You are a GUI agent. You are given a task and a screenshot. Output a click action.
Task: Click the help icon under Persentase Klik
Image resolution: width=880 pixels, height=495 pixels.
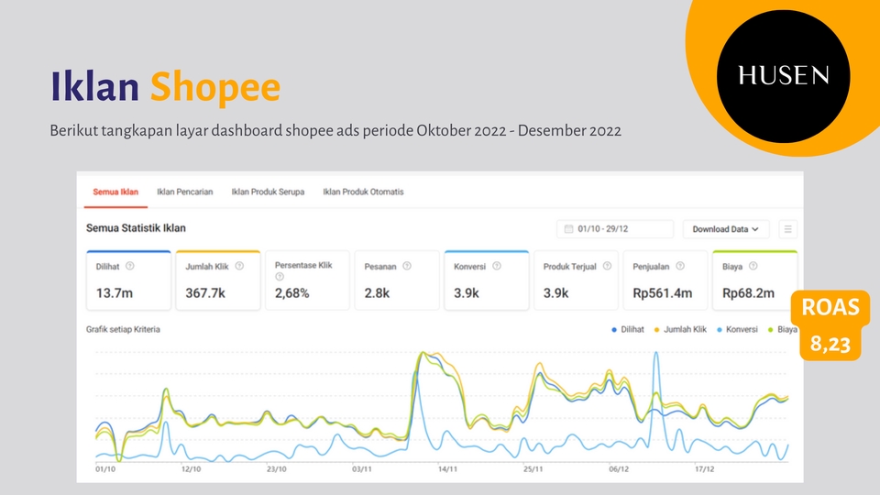click(x=280, y=277)
